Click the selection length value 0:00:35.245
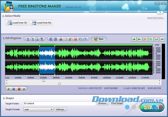The image size is (168, 117). [x=138, y=88]
